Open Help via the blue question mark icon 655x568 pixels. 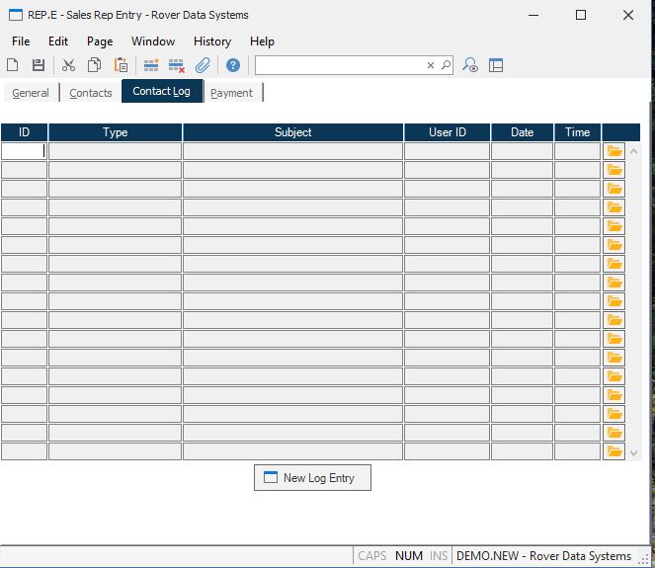coord(233,65)
